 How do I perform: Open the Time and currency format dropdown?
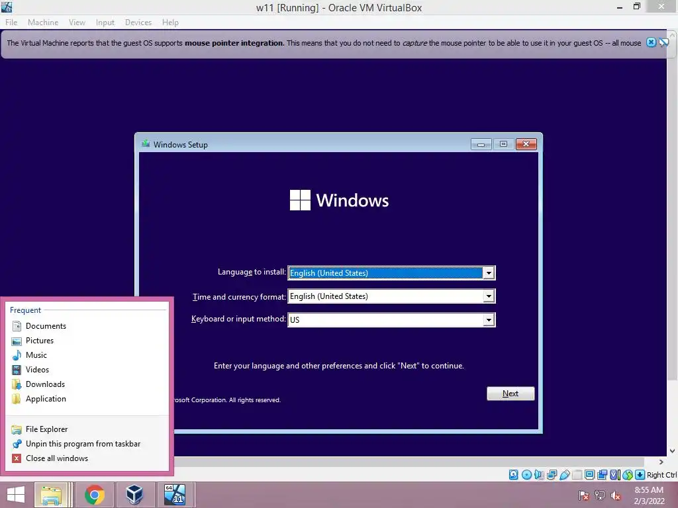pyautogui.click(x=489, y=296)
